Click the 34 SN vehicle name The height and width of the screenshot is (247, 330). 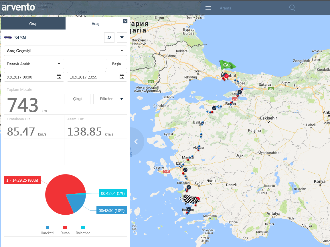(20, 38)
